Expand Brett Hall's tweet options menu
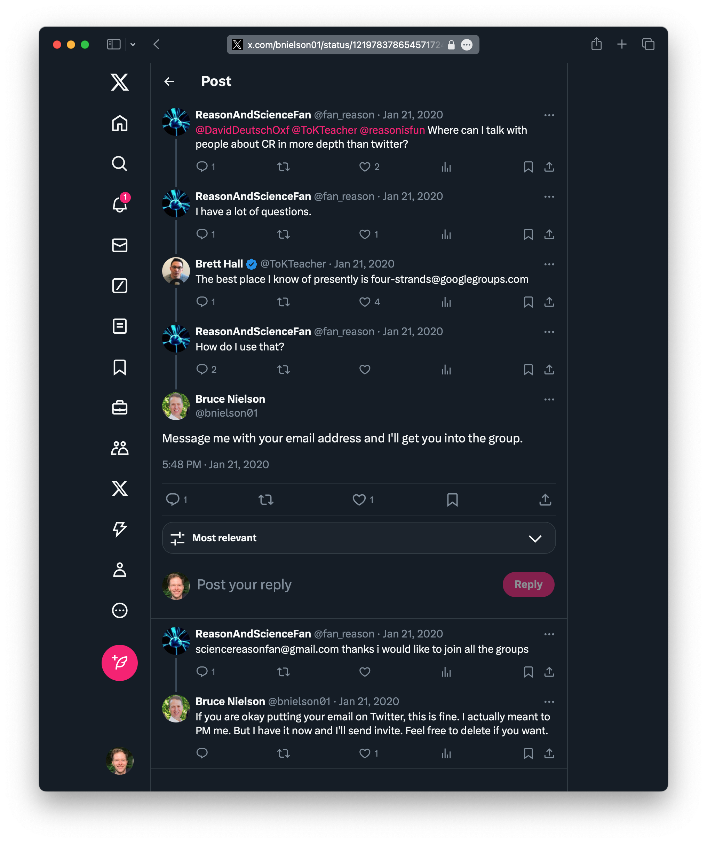Image resolution: width=707 pixels, height=843 pixels. [x=548, y=264]
